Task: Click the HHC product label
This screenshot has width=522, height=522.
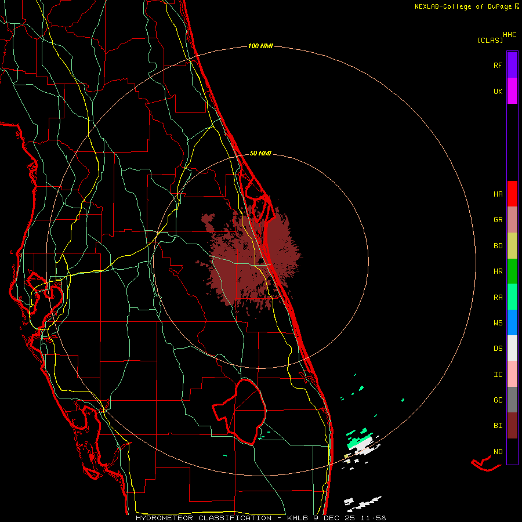Action: tap(509, 35)
